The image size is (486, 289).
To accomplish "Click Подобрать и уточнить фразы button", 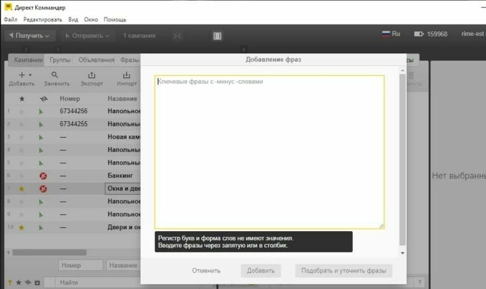I will point(344,271).
